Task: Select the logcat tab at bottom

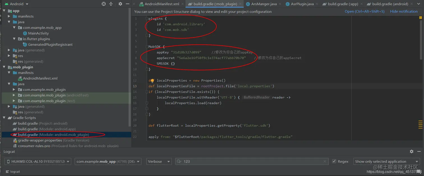Action: pos(13,172)
